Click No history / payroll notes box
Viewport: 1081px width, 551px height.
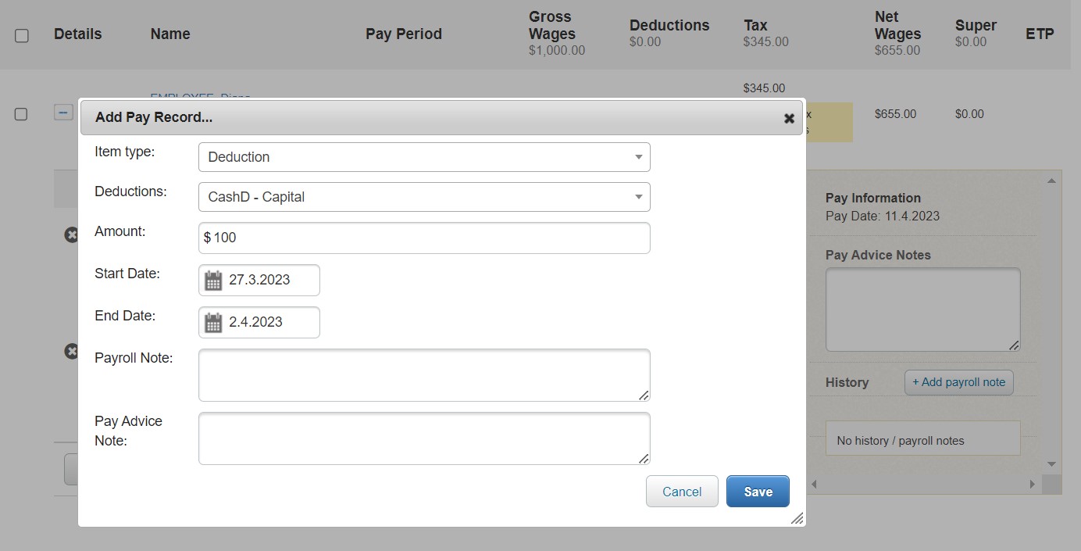[923, 438]
